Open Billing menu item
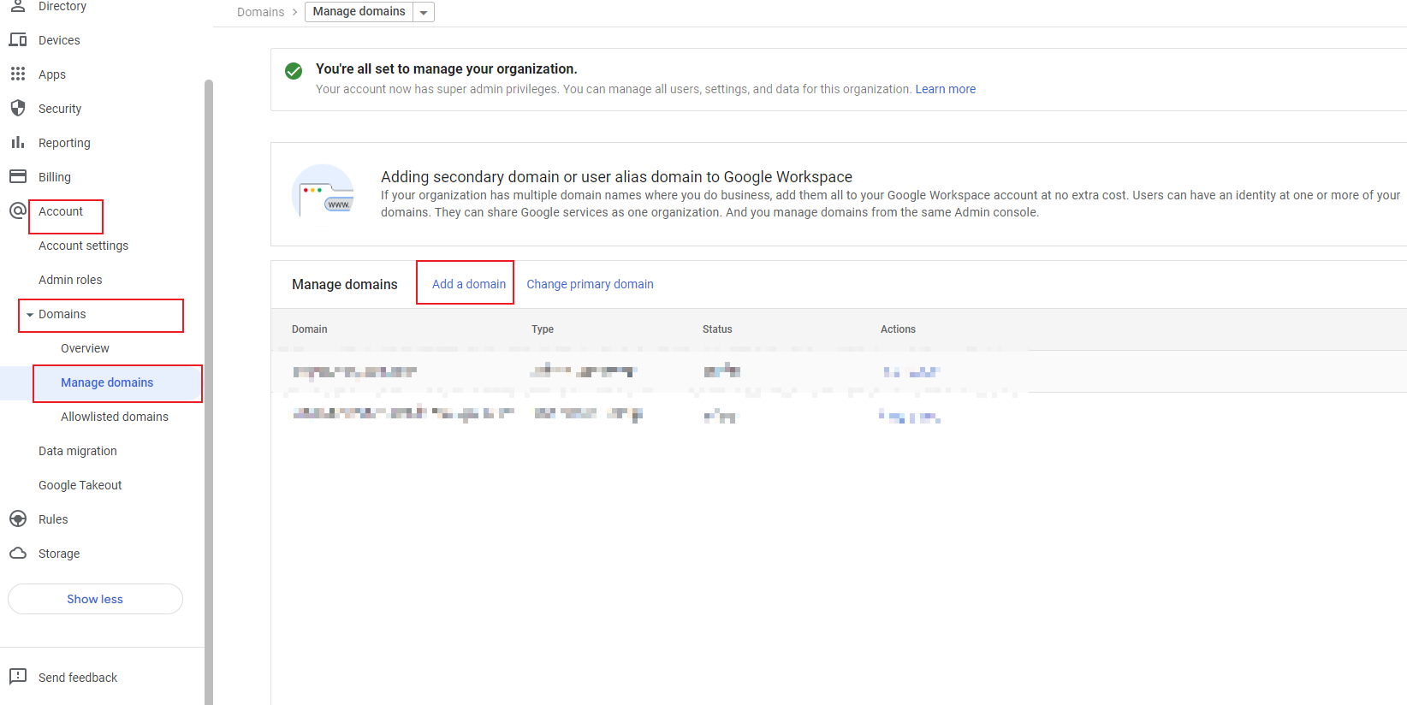The width and height of the screenshot is (1407, 705). click(x=55, y=177)
